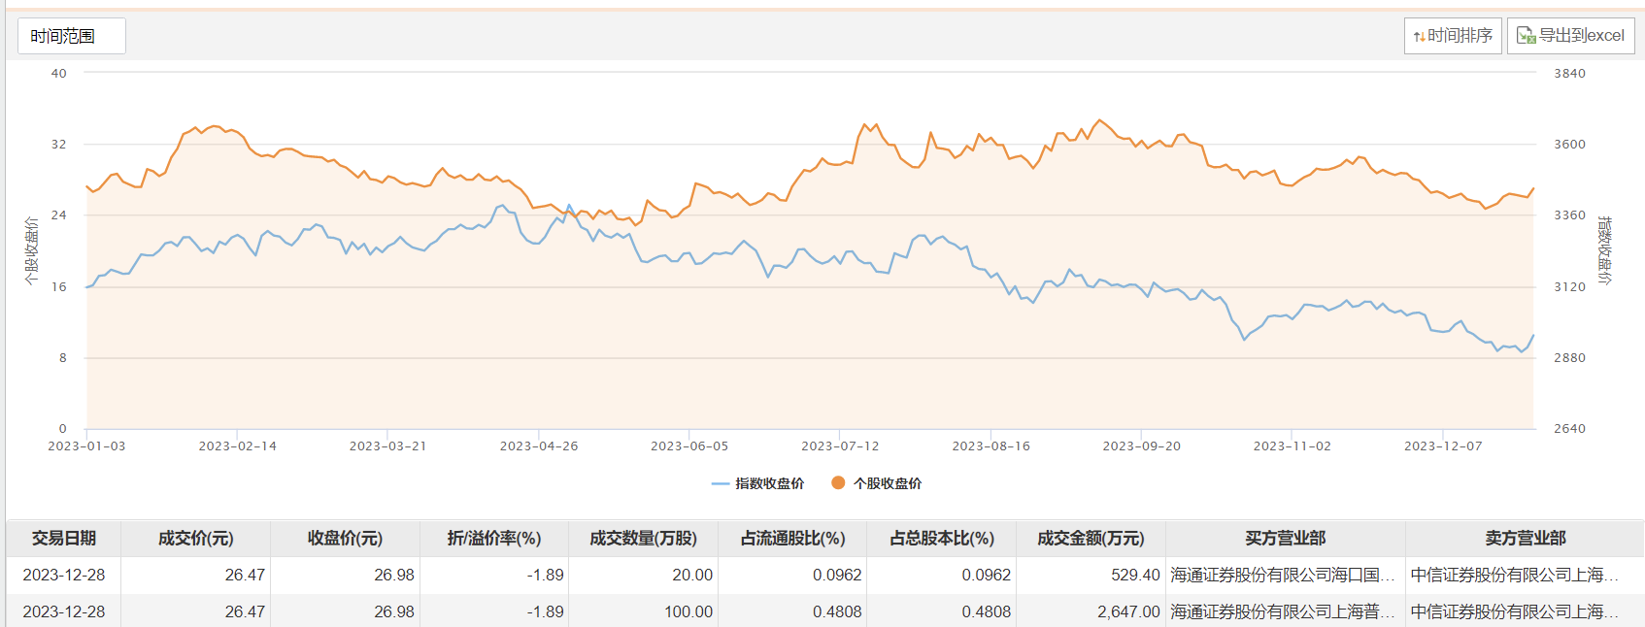Viewport: 1645px width, 627px height.
Task: Click the 529.40 amount cell
Action: click(1091, 575)
